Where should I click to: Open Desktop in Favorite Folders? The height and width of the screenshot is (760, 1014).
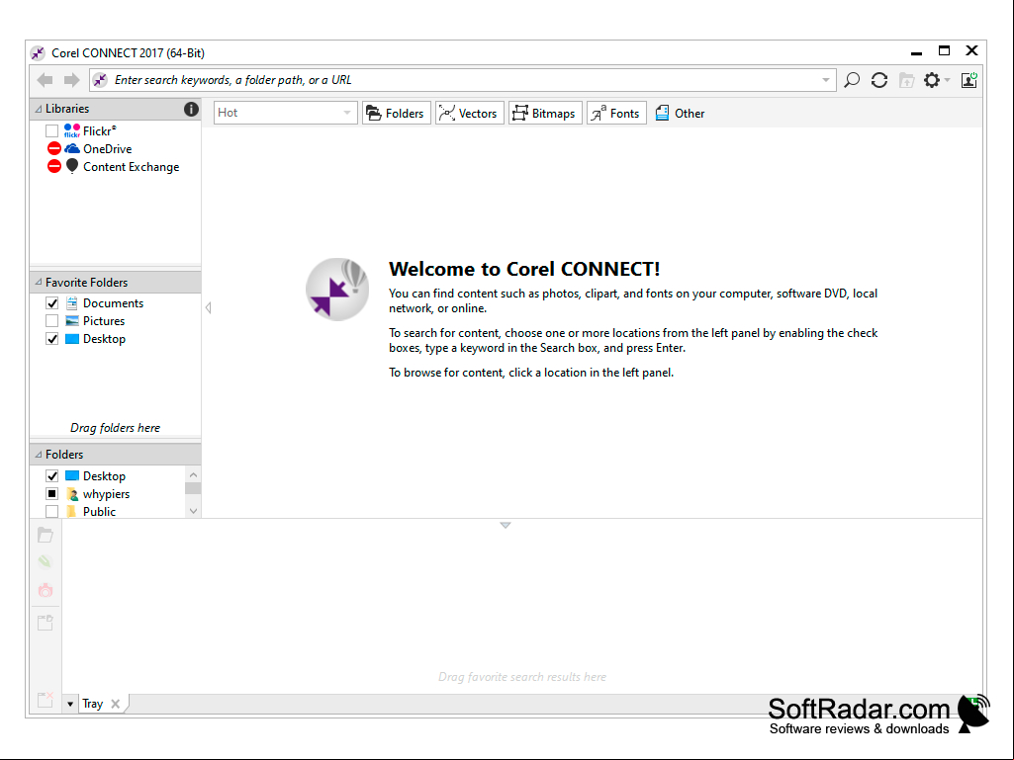[104, 339]
